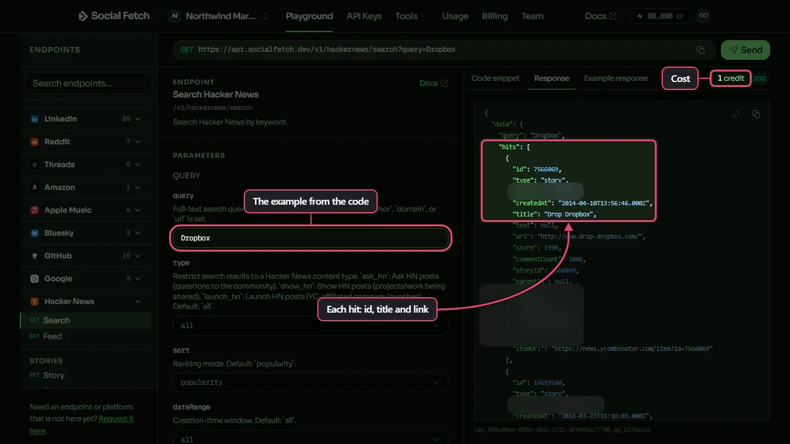Click the Reddit platform icon

(35, 142)
